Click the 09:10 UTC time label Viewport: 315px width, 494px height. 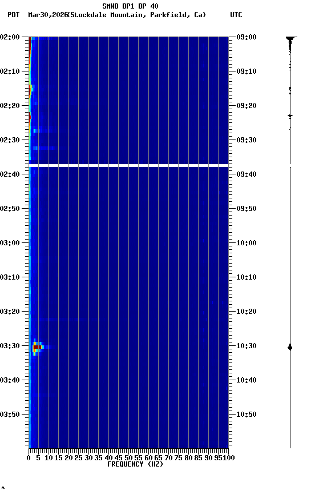pyautogui.click(x=247, y=71)
